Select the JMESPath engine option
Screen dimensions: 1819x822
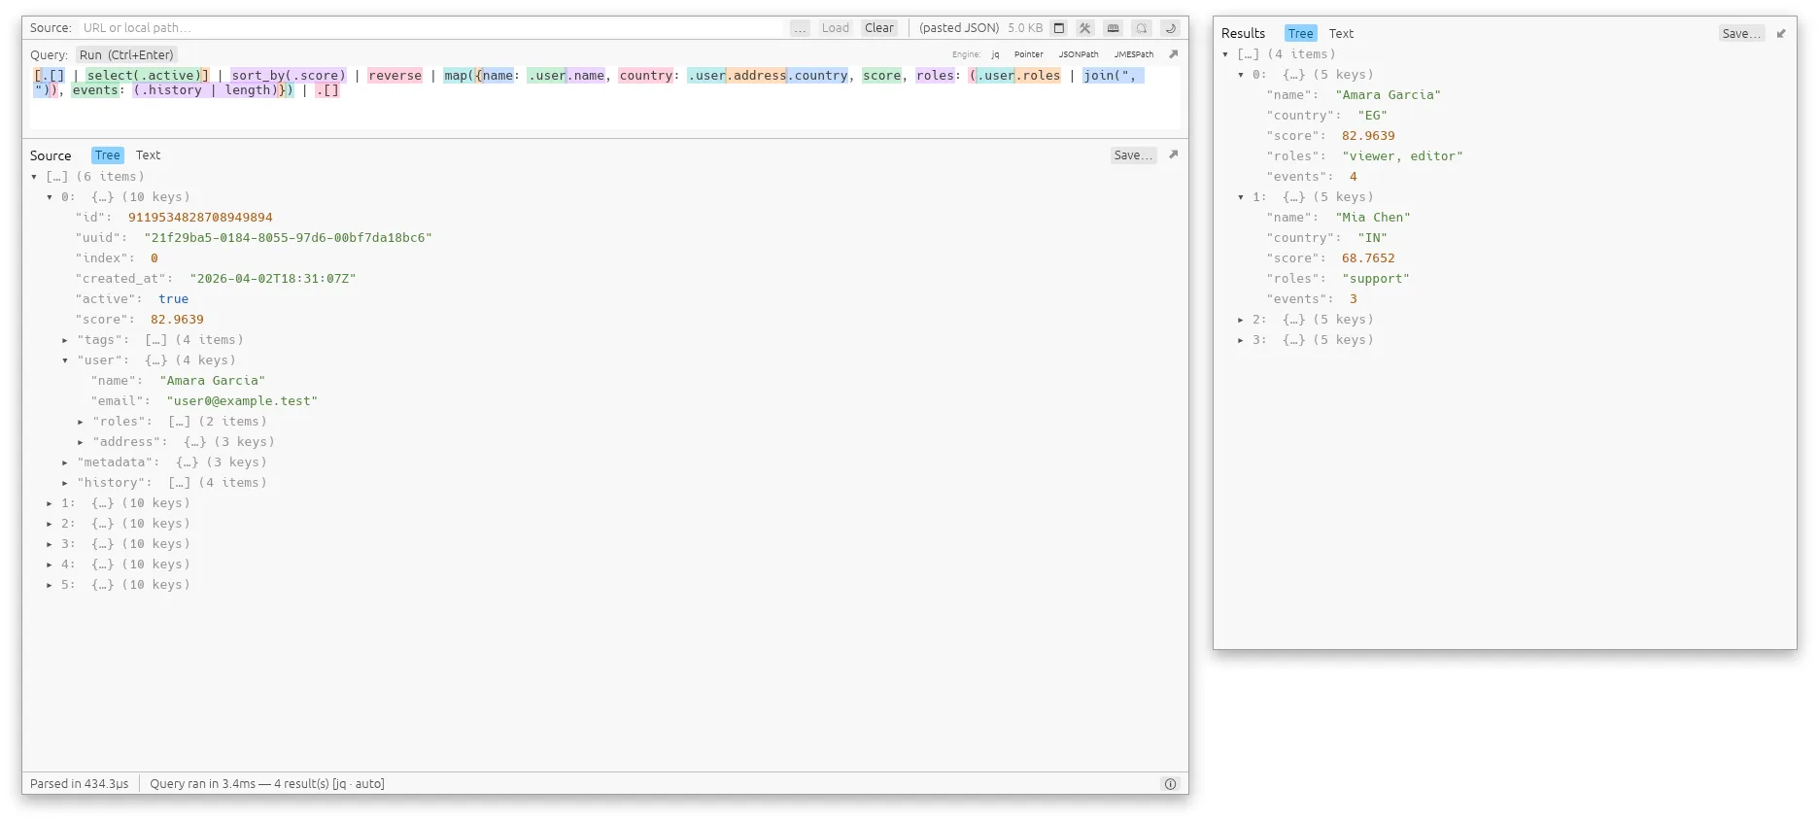pyautogui.click(x=1134, y=54)
